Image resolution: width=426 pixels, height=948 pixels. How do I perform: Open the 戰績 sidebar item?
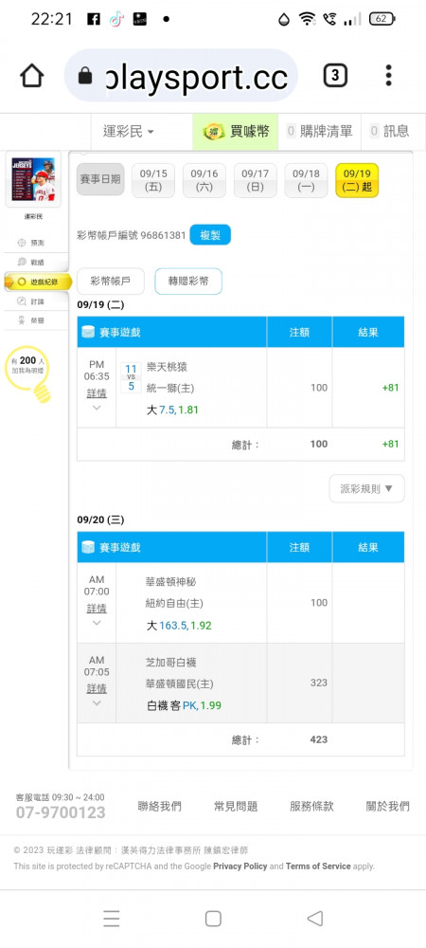[31, 263]
